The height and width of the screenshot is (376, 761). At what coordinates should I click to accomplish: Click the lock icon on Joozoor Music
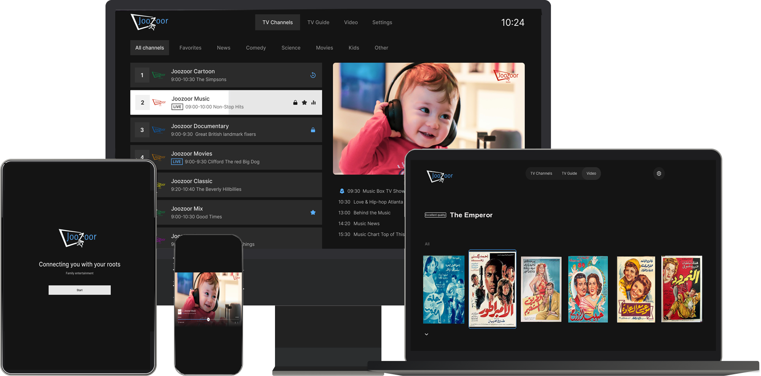coord(295,103)
